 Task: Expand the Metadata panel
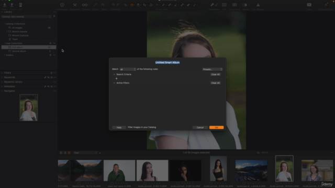coord(2,87)
